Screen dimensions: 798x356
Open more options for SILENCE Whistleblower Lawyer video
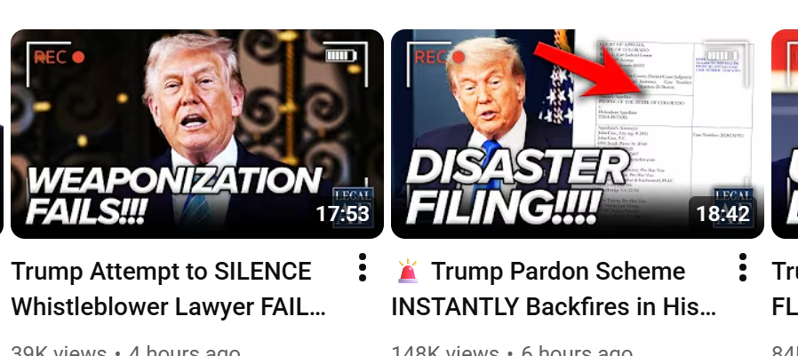pyautogui.click(x=363, y=267)
